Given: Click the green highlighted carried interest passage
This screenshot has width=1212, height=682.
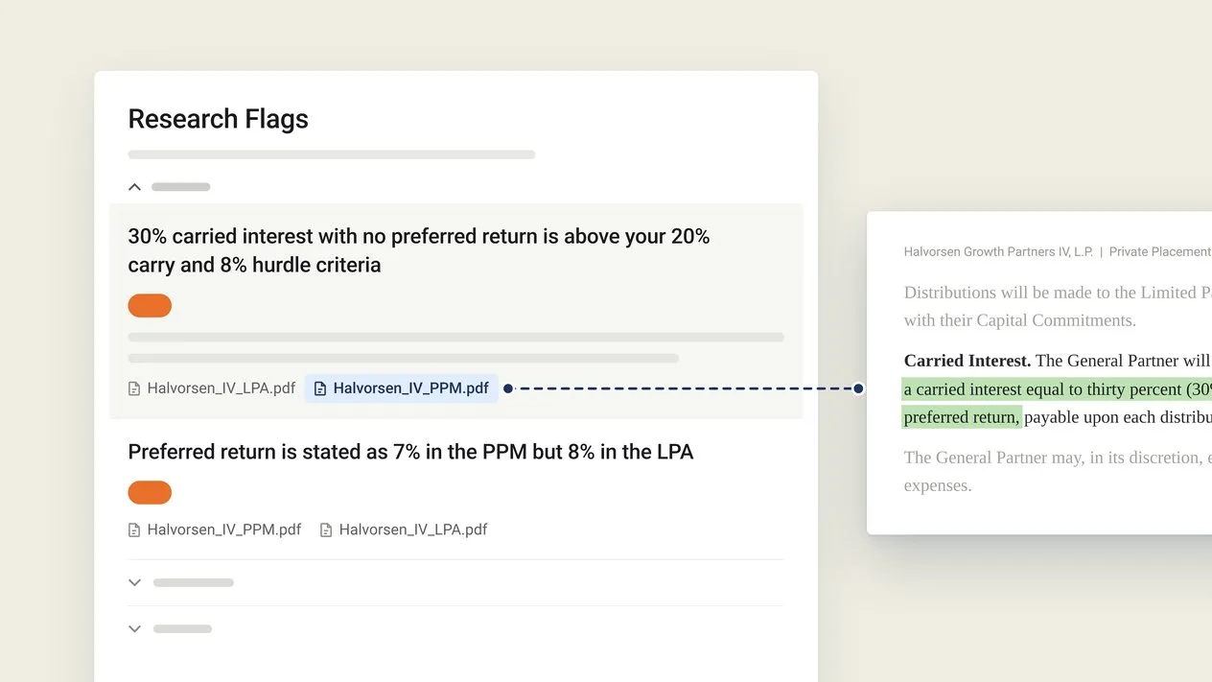Looking at the screenshot, I should point(1057,403).
